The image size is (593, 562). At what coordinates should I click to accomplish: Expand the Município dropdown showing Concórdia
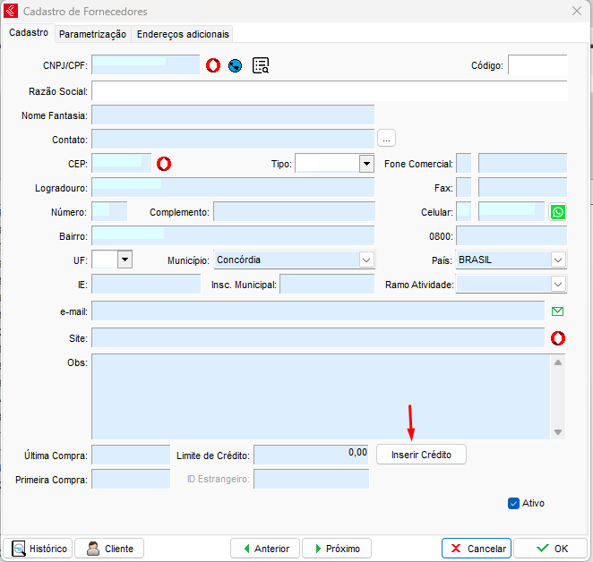pos(365,260)
